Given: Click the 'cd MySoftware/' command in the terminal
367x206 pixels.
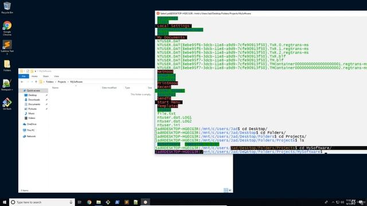Looking at the screenshot, I should pos(315,148).
